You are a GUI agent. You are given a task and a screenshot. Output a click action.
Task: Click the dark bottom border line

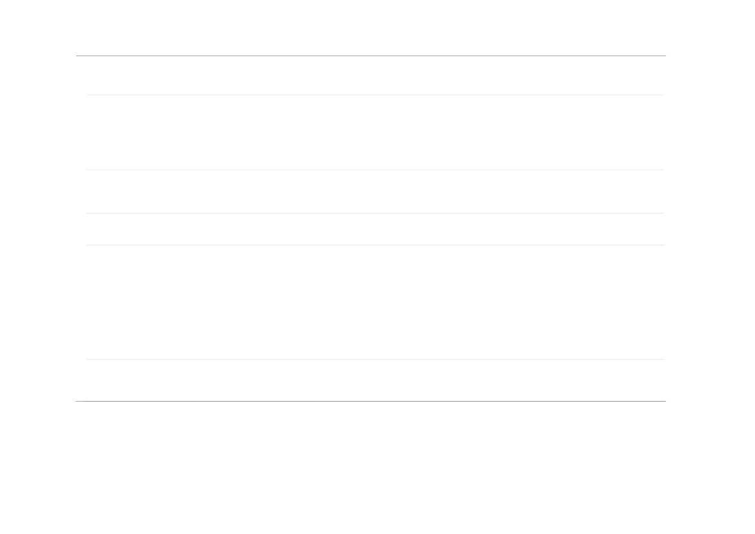click(371, 401)
